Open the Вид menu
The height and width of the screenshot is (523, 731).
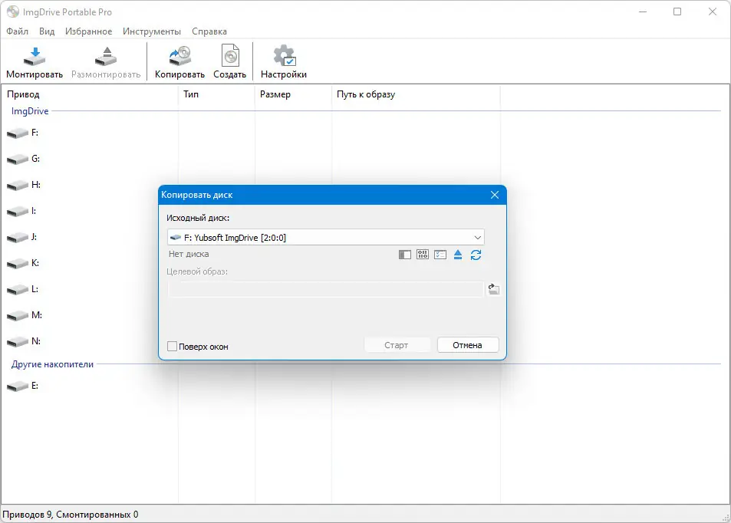(x=47, y=31)
